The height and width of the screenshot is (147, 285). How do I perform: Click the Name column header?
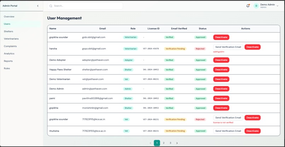(53, 28)
